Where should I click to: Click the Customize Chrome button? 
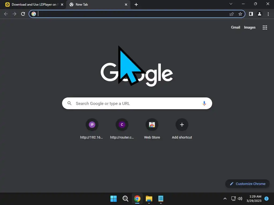248,184
